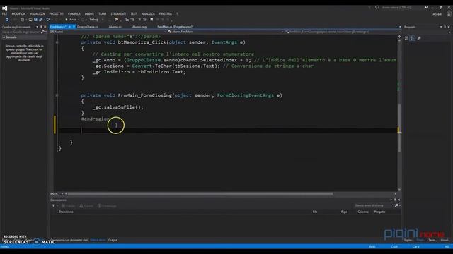This screenshot has height=254, width=453.
Task: Click the toolbox search field
Action: tap(21, 32)
